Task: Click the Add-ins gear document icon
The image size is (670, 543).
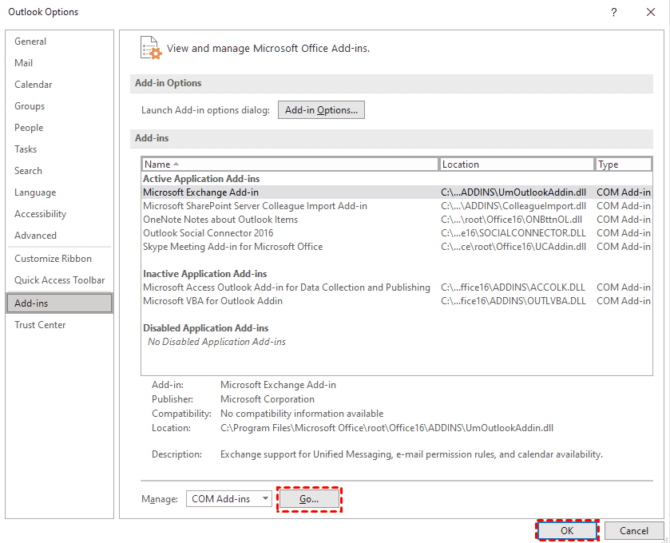Action: 151,48
